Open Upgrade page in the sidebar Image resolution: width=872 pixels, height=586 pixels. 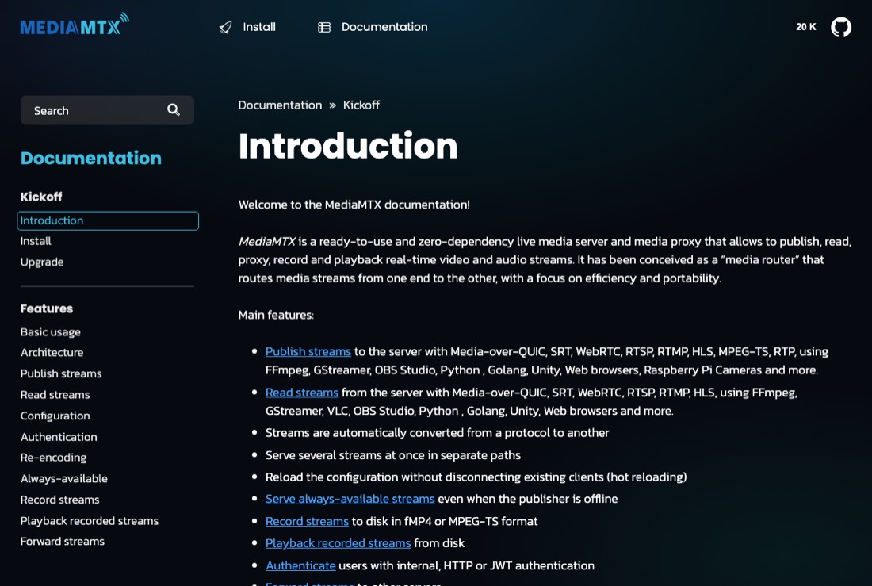click(42, 262)
